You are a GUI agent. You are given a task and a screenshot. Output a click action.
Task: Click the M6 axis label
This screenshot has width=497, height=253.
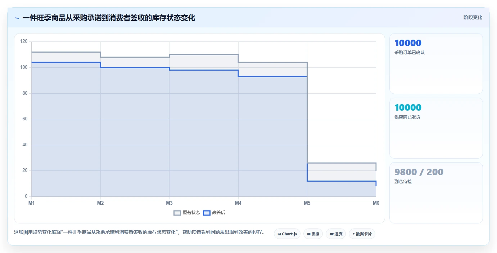[x=376, y=203]
